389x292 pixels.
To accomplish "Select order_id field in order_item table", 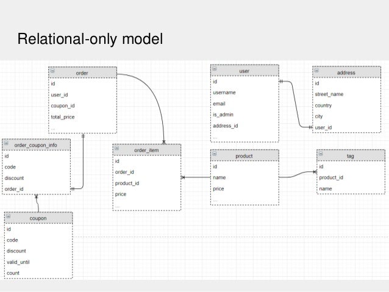I will 147,172.
